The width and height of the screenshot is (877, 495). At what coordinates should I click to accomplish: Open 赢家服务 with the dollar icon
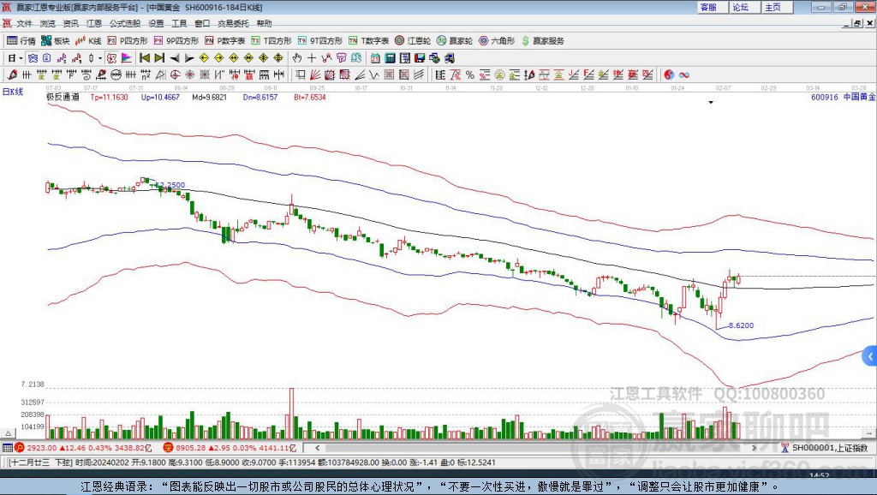542,41
